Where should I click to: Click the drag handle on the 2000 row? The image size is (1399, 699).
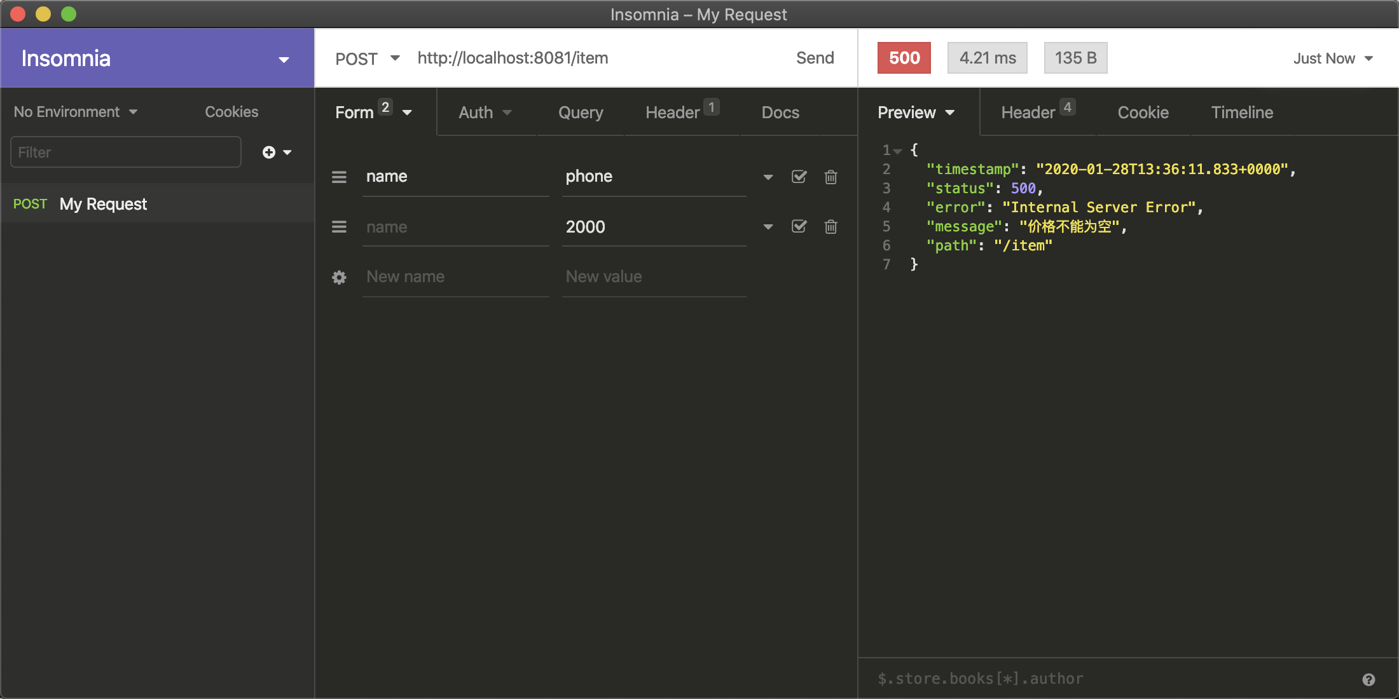click(339, 227)
